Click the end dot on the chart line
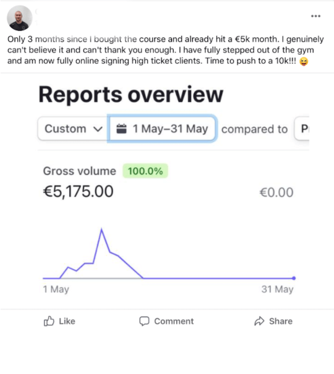 (294, 278)
